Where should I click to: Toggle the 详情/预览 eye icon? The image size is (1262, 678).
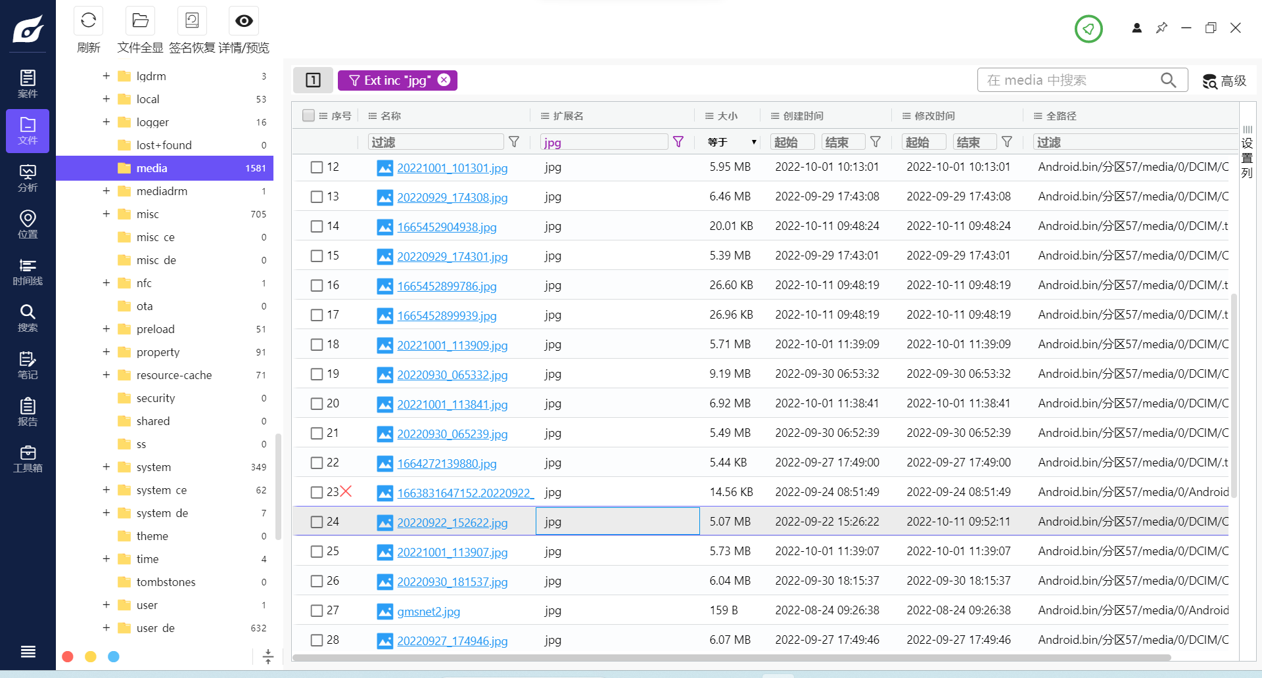pos(244,21)
